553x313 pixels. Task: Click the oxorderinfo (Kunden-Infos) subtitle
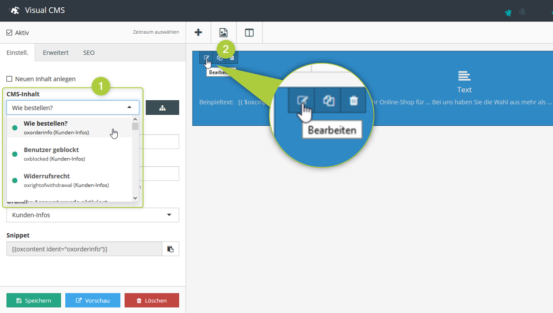[56, 133]
